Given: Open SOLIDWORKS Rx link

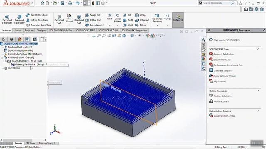Looking at the screenshot, I should (x=222, y=60).
